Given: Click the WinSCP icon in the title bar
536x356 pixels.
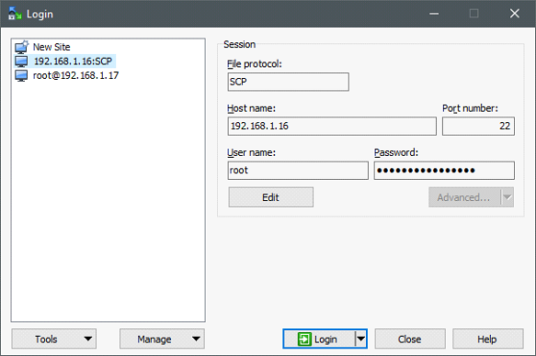Looking at the screenshot, I should coord(15,14).
